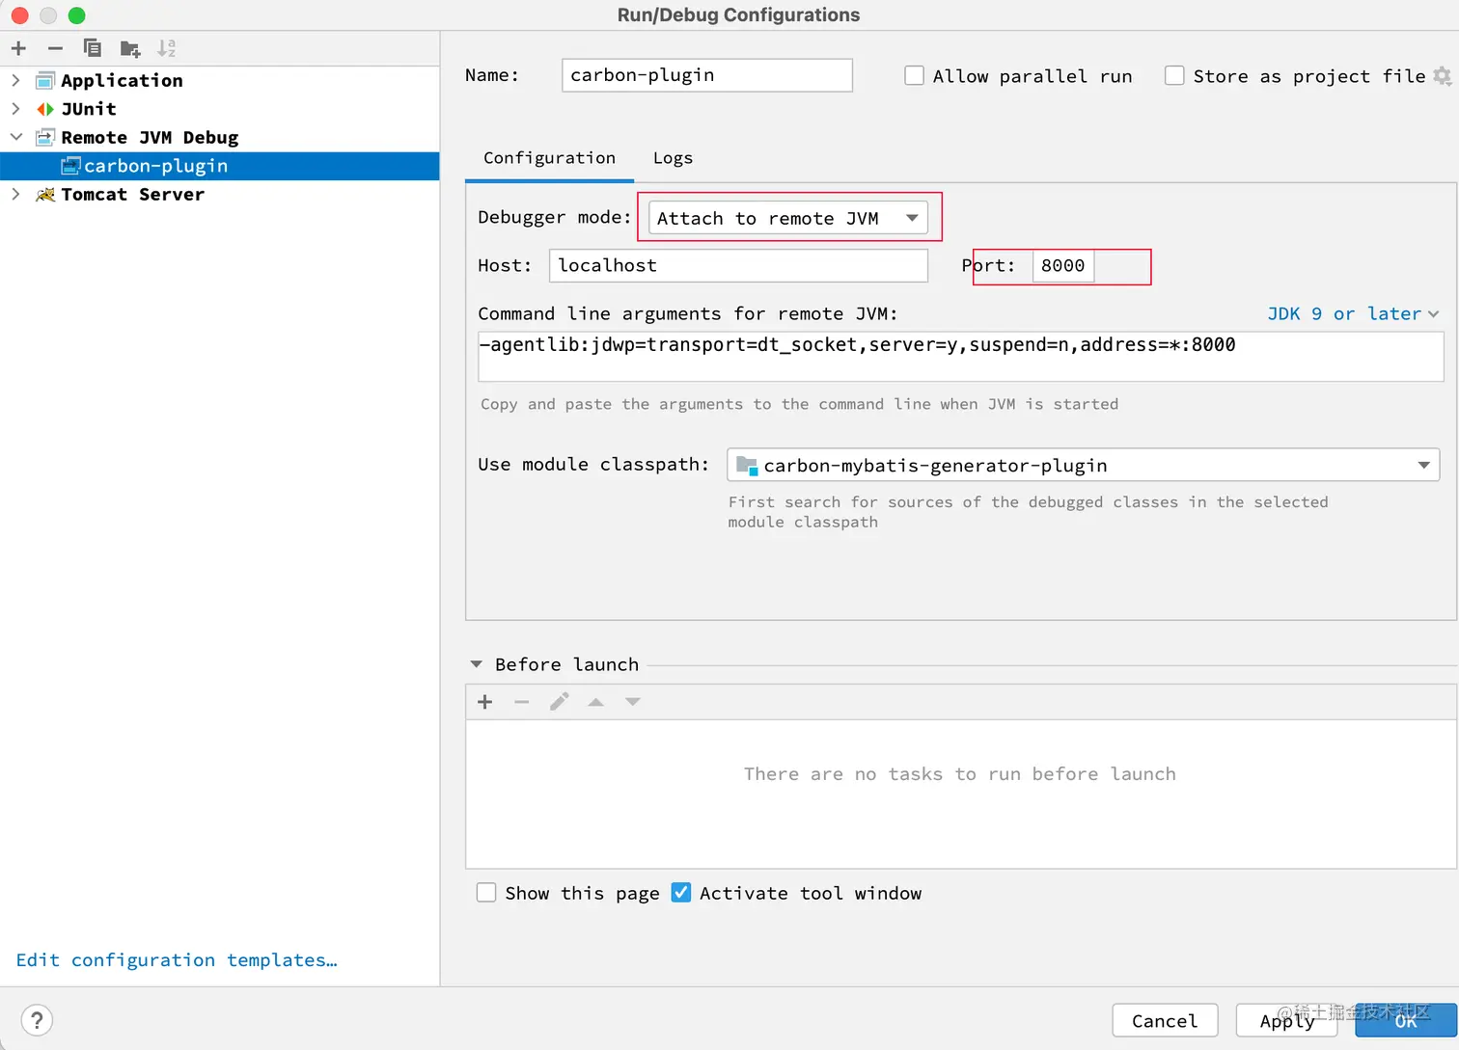Open the Debugger mode dropdown

click(788, 218)
